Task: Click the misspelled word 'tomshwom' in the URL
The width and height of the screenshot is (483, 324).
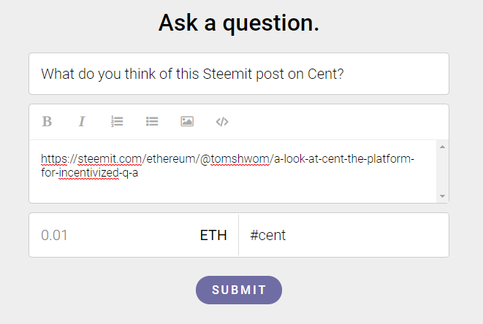Action: pyautogui.click(x=240, y=159)
